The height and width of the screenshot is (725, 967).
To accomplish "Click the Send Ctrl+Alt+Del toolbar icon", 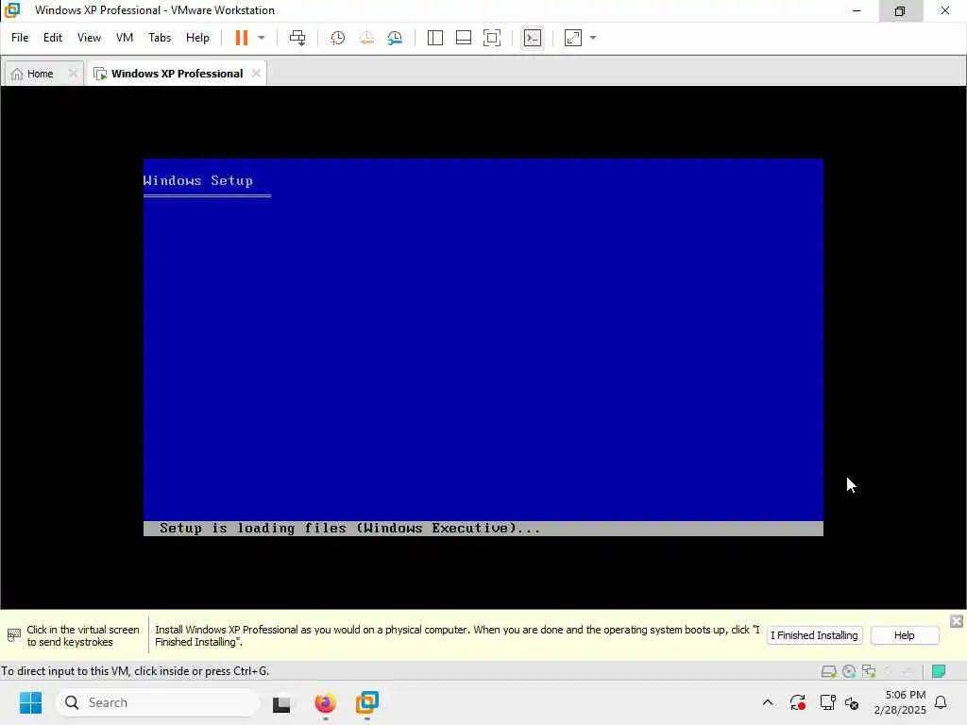I will pyautogui.click(x=297, y=38).
